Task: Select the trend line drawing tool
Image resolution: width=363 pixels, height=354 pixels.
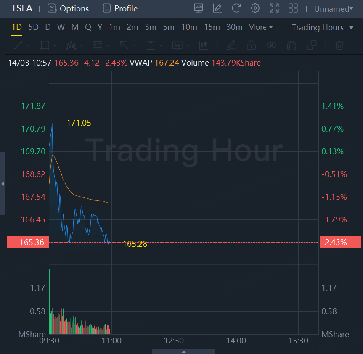Action: coord(18,45)
